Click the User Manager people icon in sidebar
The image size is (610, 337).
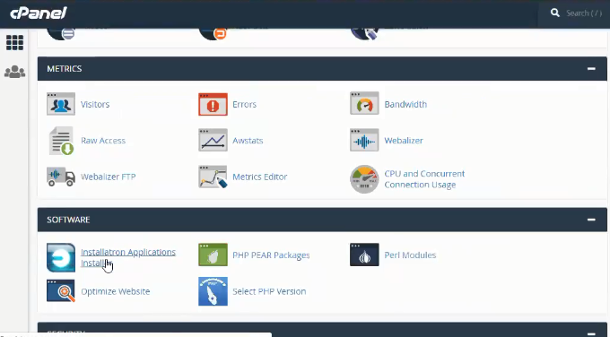pyautogui.click(x=14, y=72)
